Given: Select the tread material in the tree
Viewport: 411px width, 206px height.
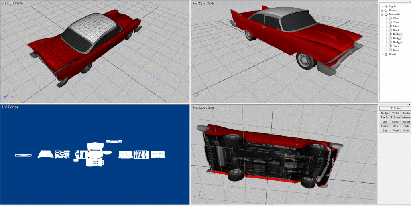Looking at the screenshot, I should (396, 50).
